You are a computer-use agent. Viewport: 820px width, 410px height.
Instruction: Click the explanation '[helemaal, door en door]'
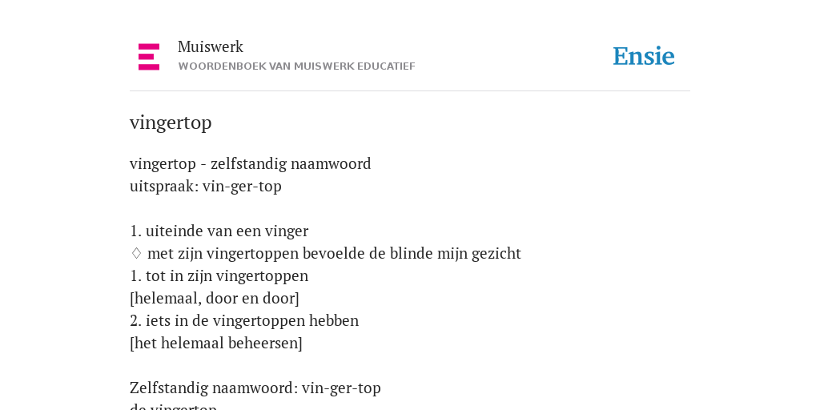point(215,298)
